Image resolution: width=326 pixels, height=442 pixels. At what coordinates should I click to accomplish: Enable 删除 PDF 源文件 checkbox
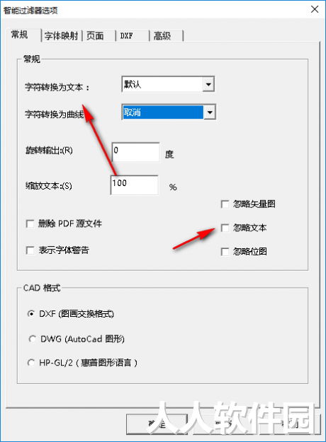coord(30,223)
